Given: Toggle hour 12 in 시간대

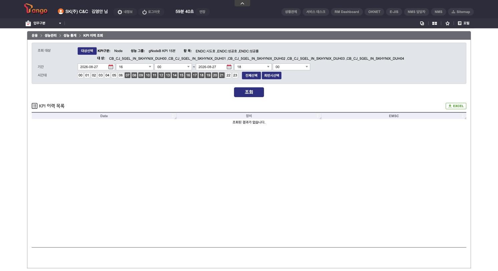Looking at the screenshot, I should (x=161, y=75).
